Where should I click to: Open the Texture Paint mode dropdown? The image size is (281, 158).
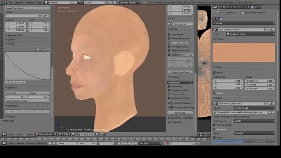click(46, 134)
